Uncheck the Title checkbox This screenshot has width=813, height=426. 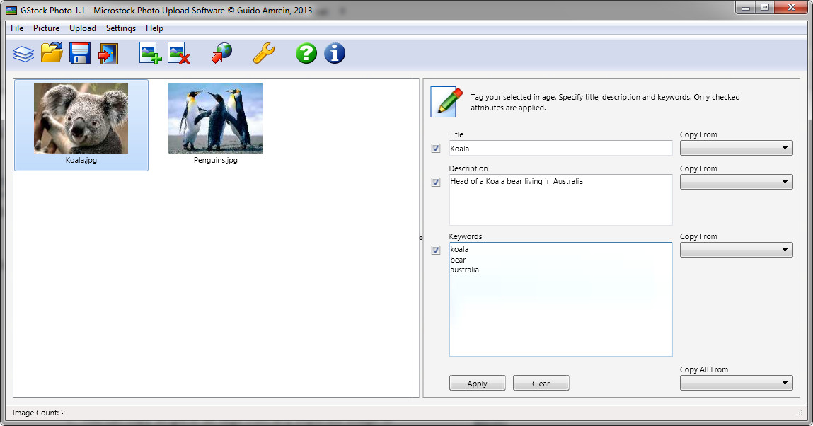[436, 149]
